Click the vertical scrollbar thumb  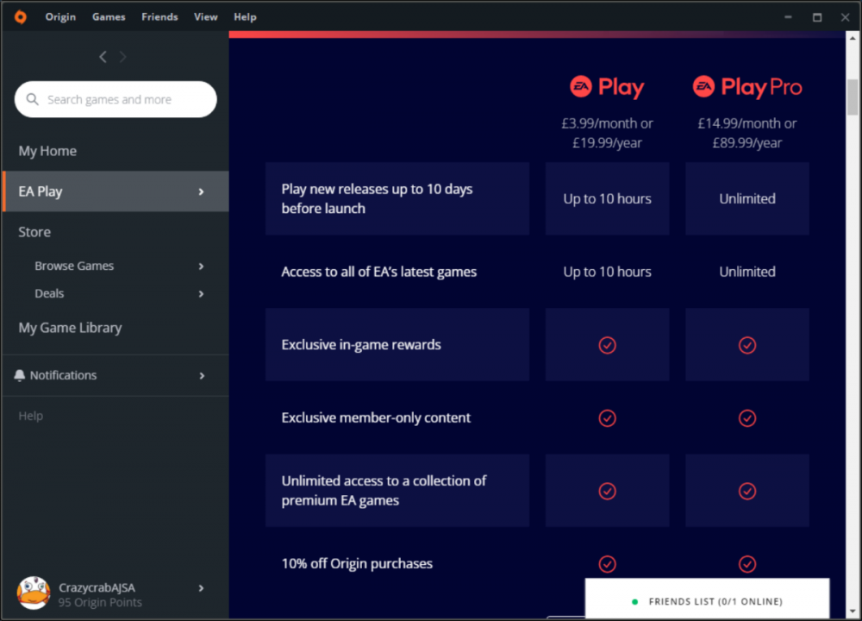[x=853, y=97]
